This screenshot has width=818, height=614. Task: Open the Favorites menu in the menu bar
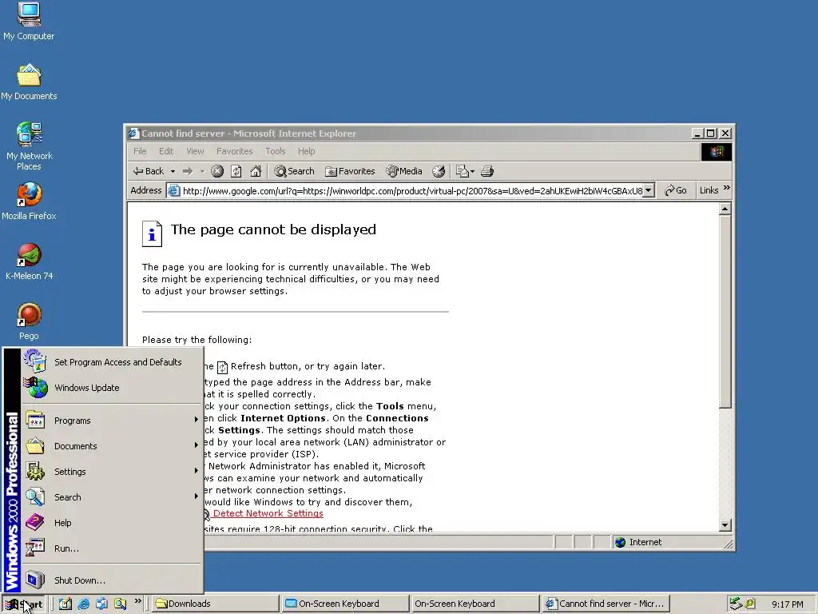click(x=234, y=151)
